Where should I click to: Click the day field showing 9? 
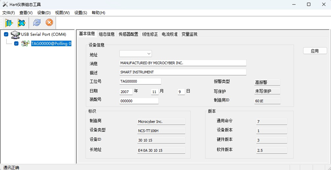point(181,92)
